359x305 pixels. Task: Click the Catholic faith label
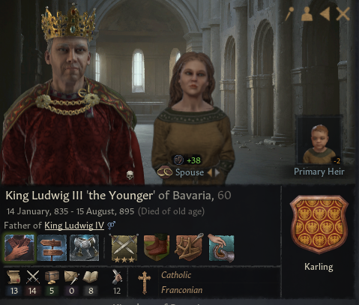point(176,275)
